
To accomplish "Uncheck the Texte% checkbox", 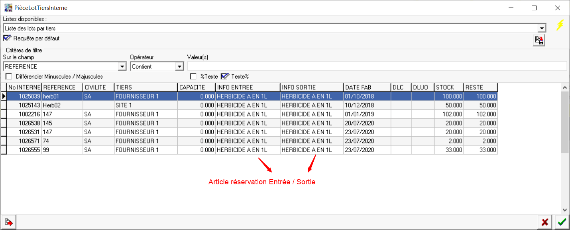I will pyautogui.click(x=225, y=76).
